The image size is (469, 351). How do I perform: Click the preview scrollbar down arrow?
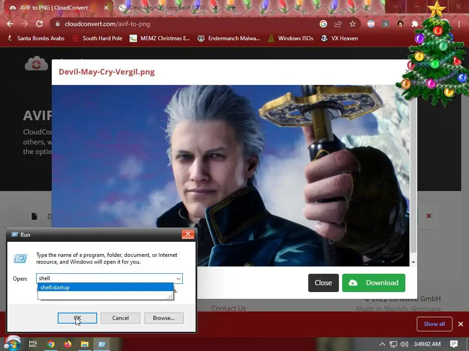coord(413,262)
